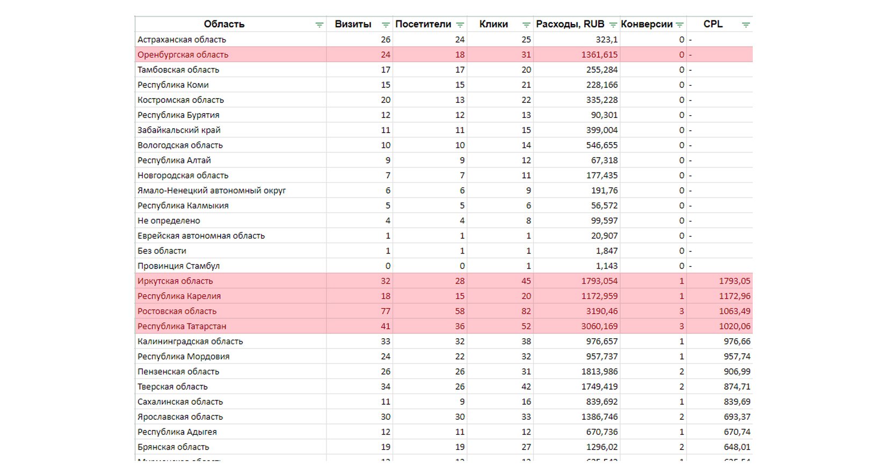Click the Иркутская область row name
This screenshot has width=887, height=476.
175,281
